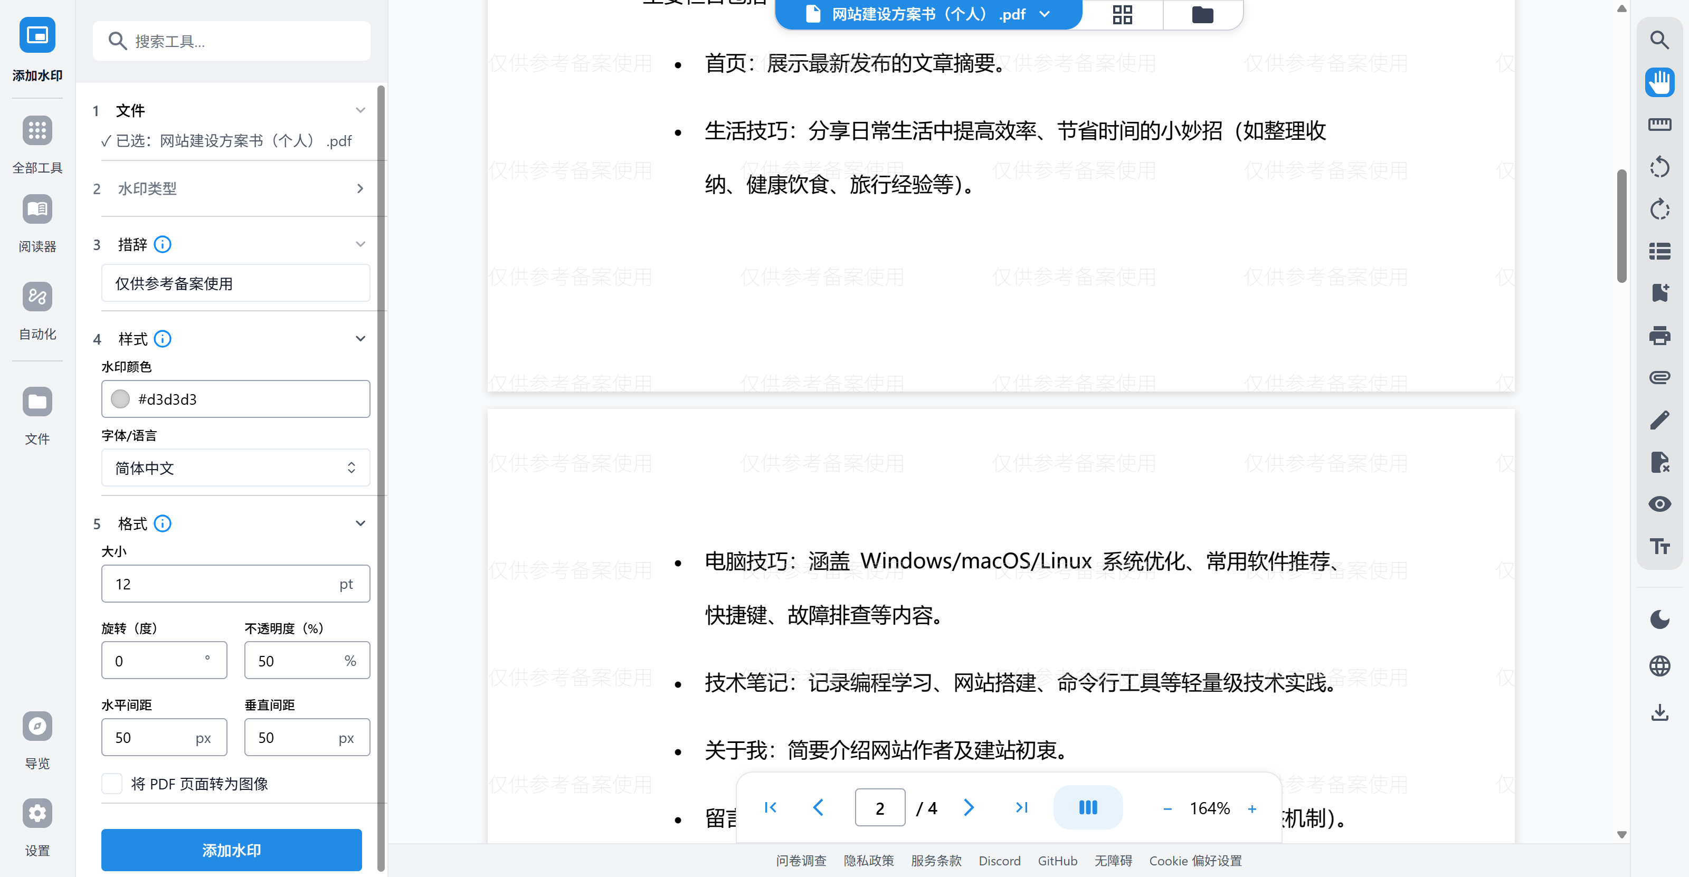Toggle dark mode moon icon
This screenshot has width=1689, height=877.
(x=1659, y=619)
